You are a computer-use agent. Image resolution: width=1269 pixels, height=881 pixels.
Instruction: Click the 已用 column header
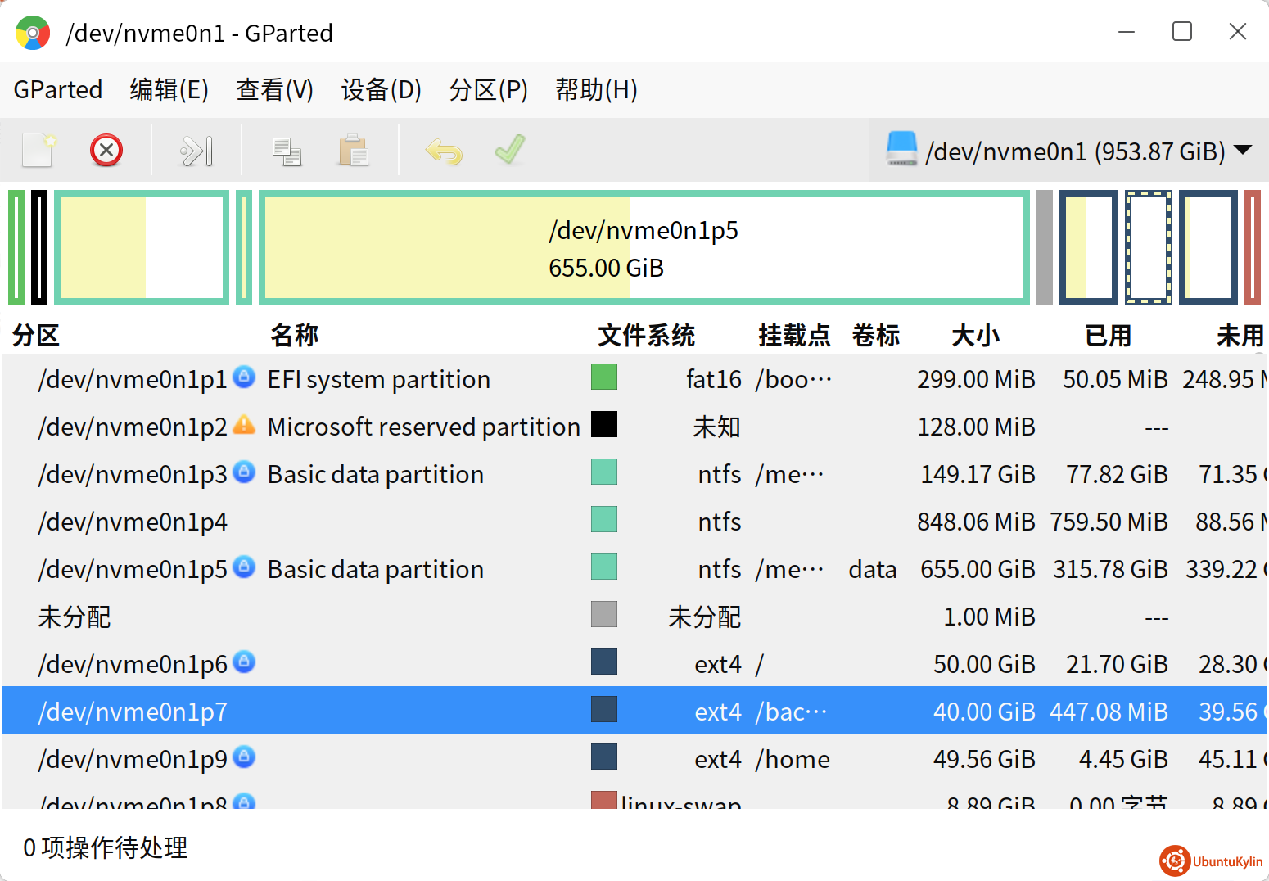[1109, 335]
